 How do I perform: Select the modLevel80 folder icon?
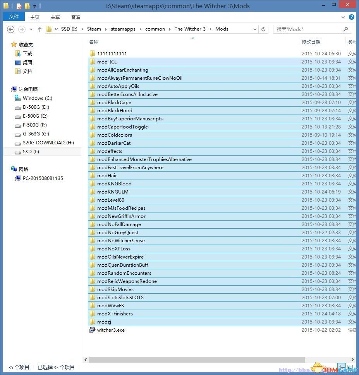click(92, 200)
